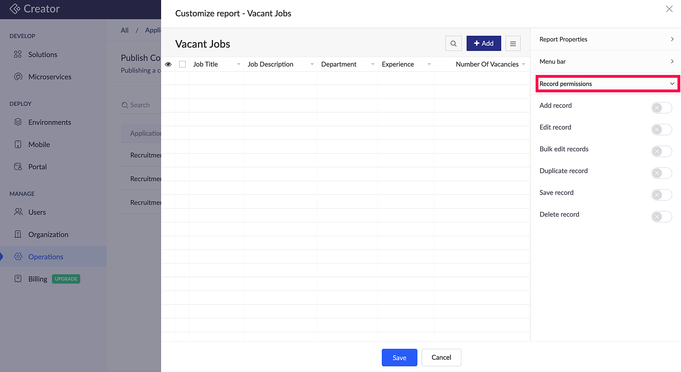Open the Environments icon in Deploy section
681x372 pixels.
tap(18, 122)
